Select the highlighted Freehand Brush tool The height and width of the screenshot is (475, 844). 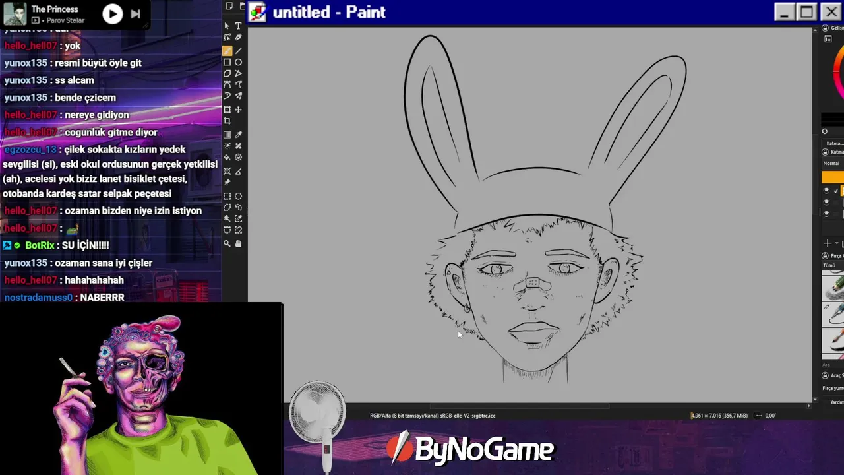227,51
